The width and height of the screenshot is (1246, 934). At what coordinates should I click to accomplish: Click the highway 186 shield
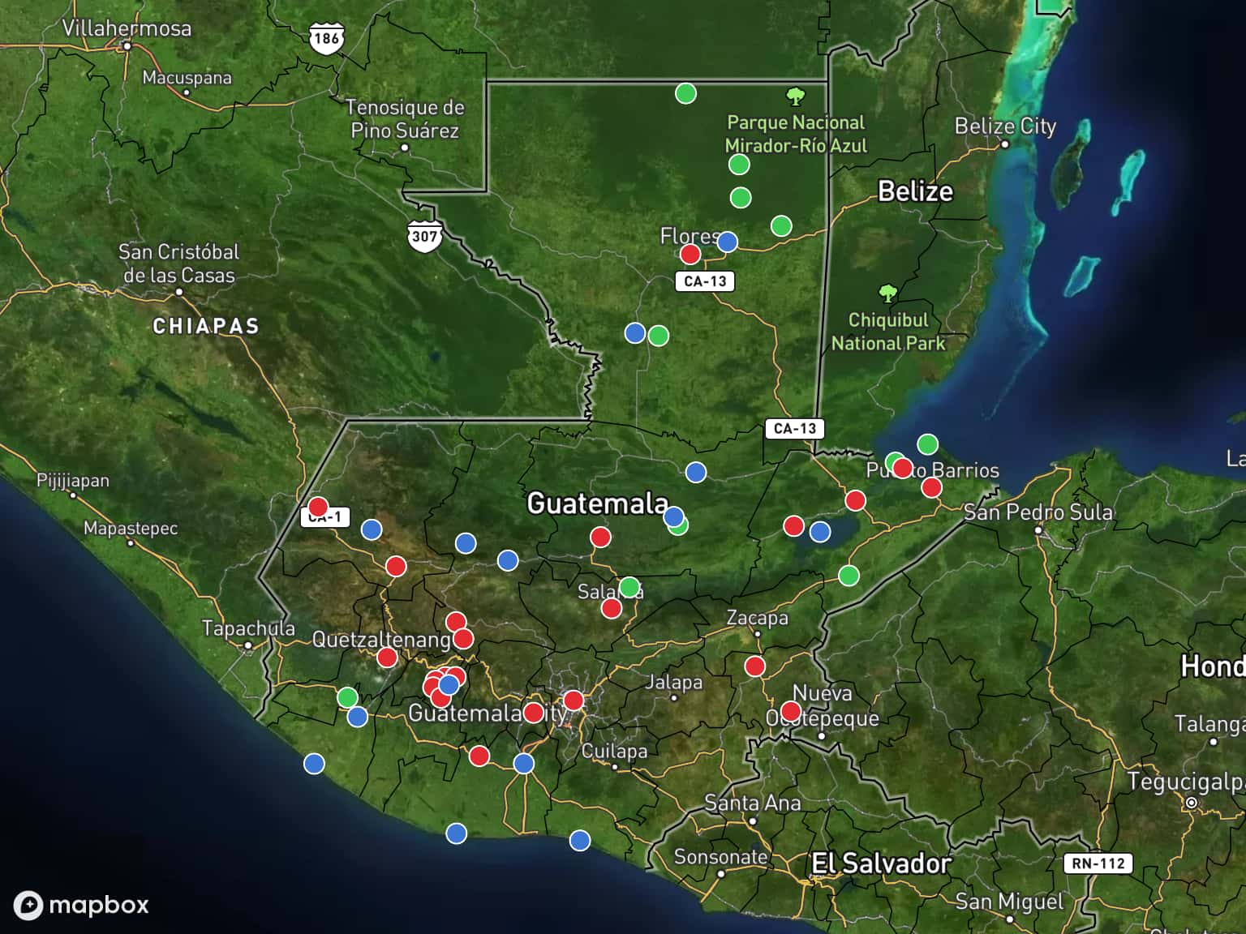(326, 38)
